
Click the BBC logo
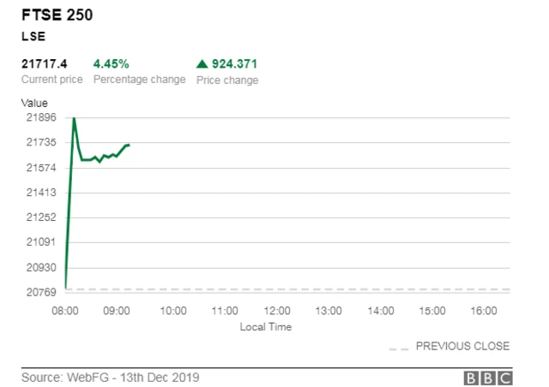coord(487,378)
